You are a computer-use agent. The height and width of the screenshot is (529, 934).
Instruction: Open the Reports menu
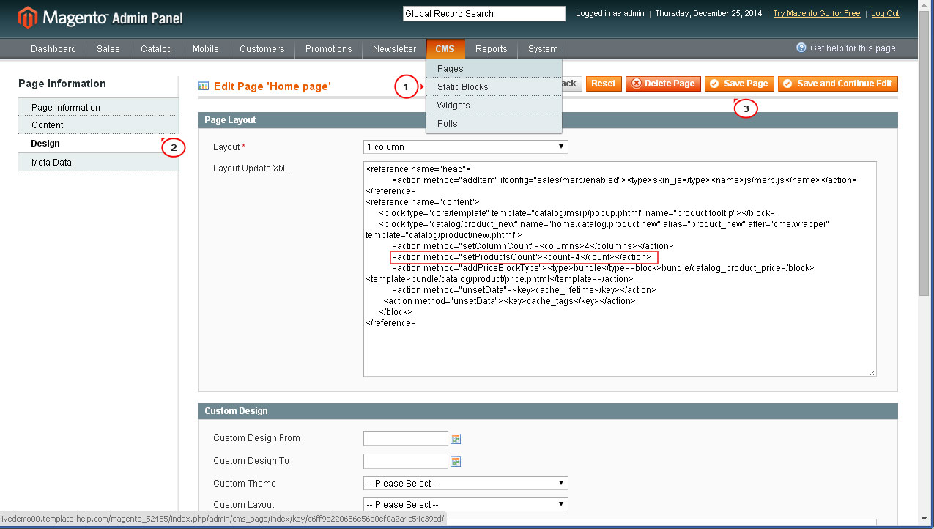pyautogui.click(x=492, y=49)
